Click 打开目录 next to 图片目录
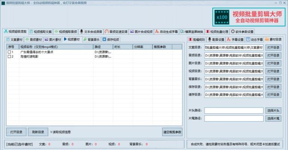 pos(273,63)
